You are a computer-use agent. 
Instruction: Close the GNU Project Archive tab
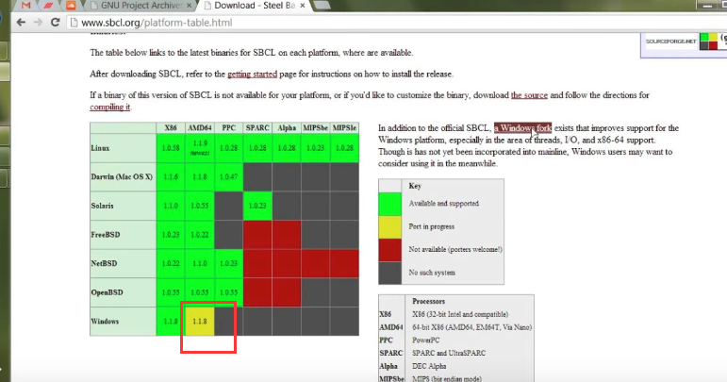coord(189,6)
